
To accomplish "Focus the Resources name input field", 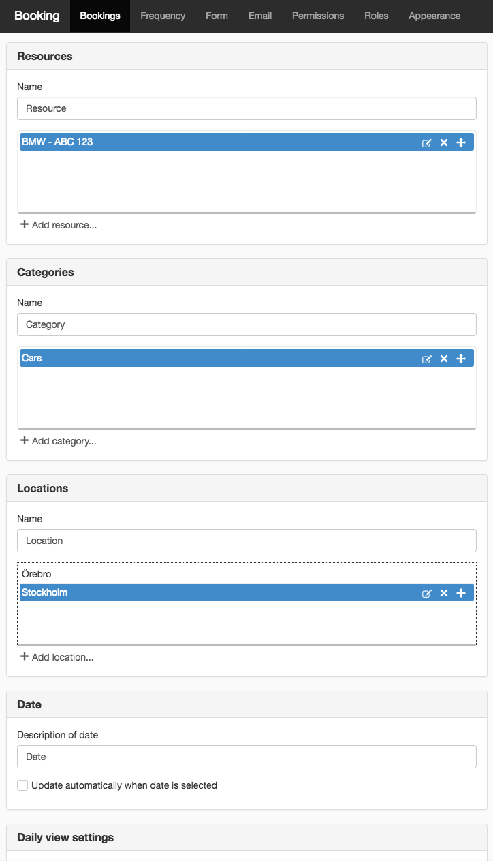I will coord(246,108).
